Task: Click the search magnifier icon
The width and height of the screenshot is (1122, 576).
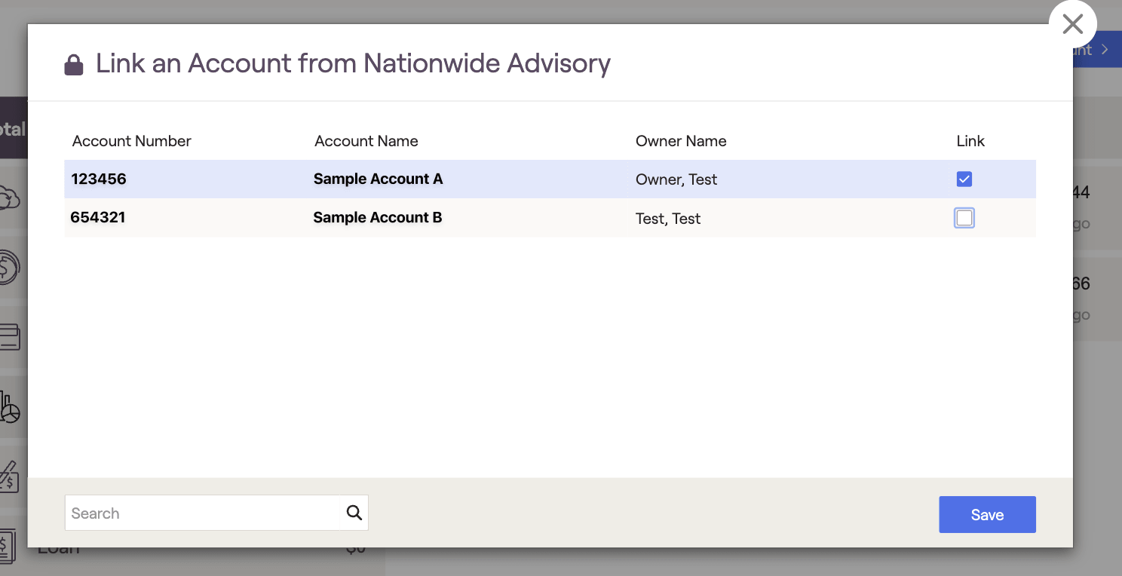Action: pos(354,513)
